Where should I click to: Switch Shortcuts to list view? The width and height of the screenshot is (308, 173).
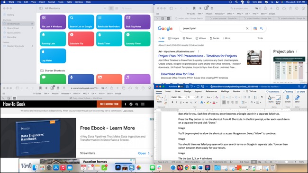pos(117,8)
